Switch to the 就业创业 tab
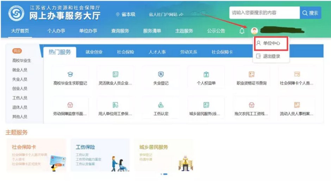331x183 pixels. tap(94, 52)
